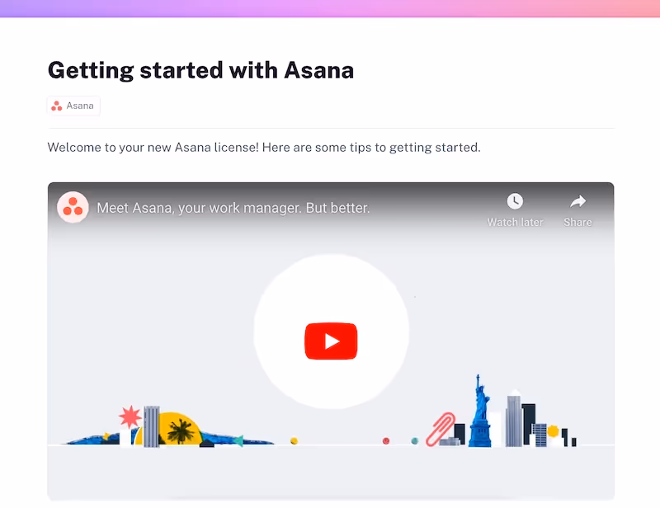Click the blue Statue of Liberty illustration
The image size is (660, 508).
(480, 412)
